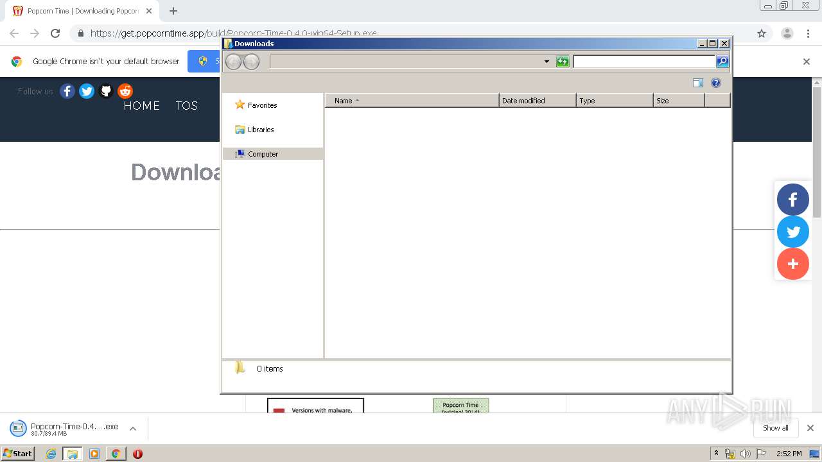Share via the large Twitter side button
Screen dimensions: 822x462
point(793,232)
